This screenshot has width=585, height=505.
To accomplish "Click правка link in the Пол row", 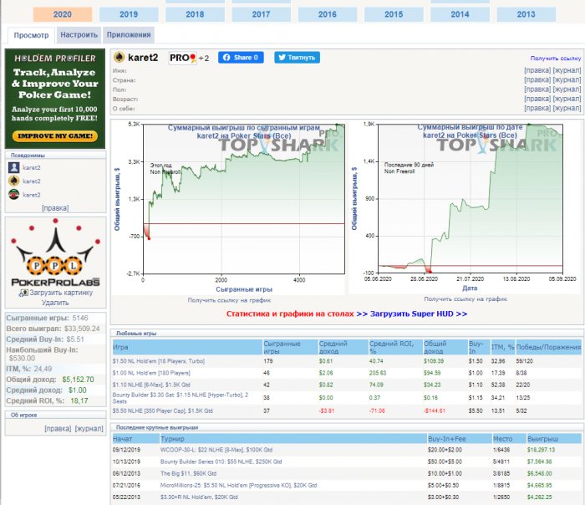I will tap(537, 89).
